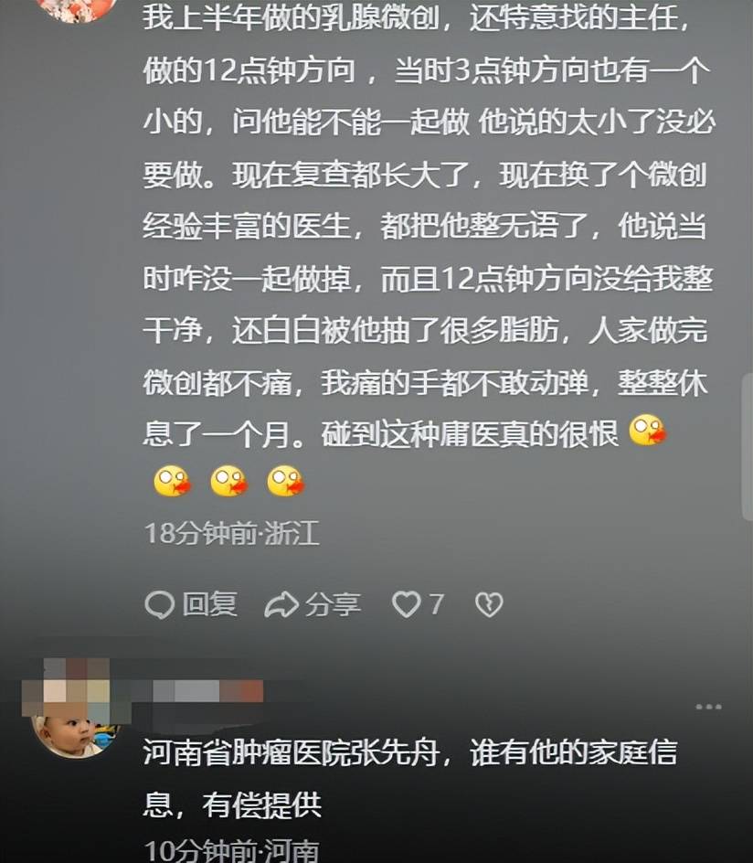The image size is (753, 863).
Task: Click the last emoji in the three-emoji row
Action: point(285,481)
